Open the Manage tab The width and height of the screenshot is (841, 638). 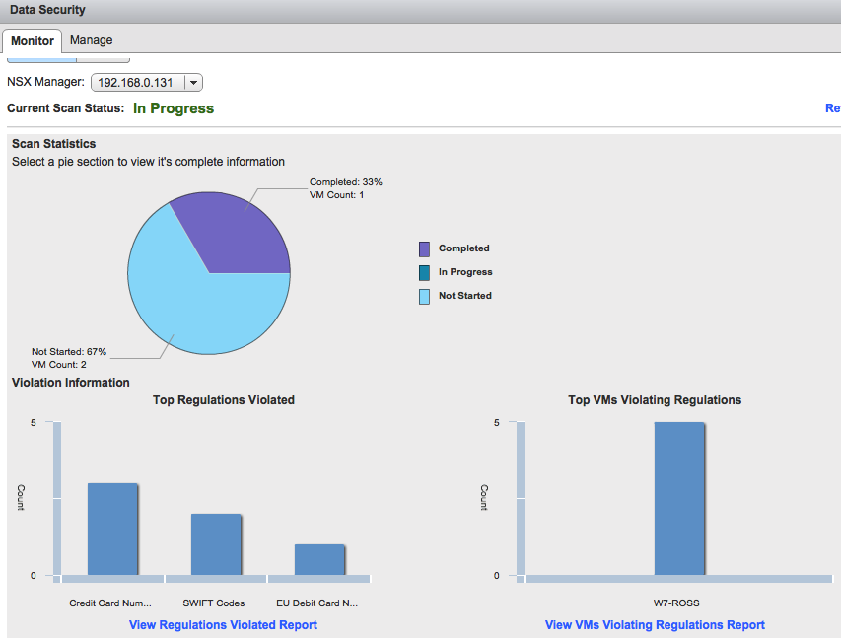91,40
